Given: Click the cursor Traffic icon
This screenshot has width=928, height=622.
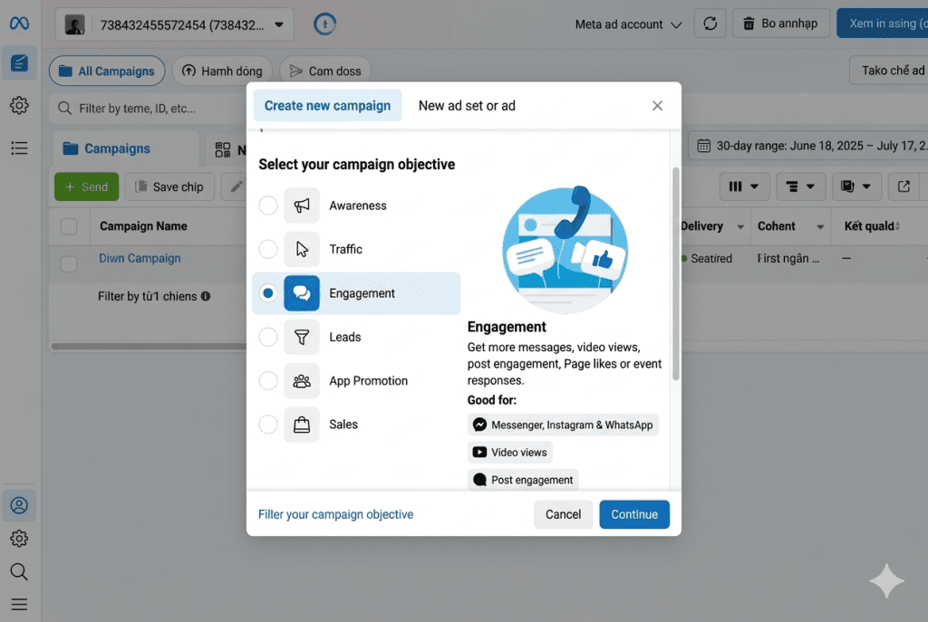Looking at the screenshot, I should pyautogui.click(x=302, y=249).
